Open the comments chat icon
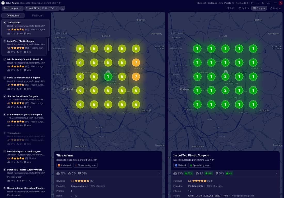 point(258,3)
